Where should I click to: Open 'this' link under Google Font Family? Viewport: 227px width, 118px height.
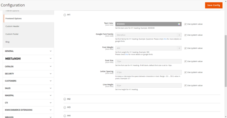pos(165,39)
